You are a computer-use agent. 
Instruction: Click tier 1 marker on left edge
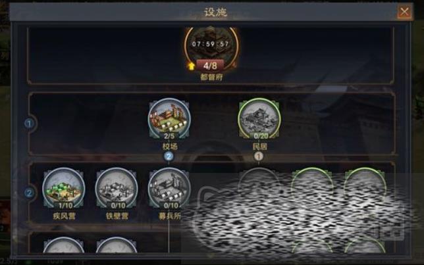click(29, 124)
